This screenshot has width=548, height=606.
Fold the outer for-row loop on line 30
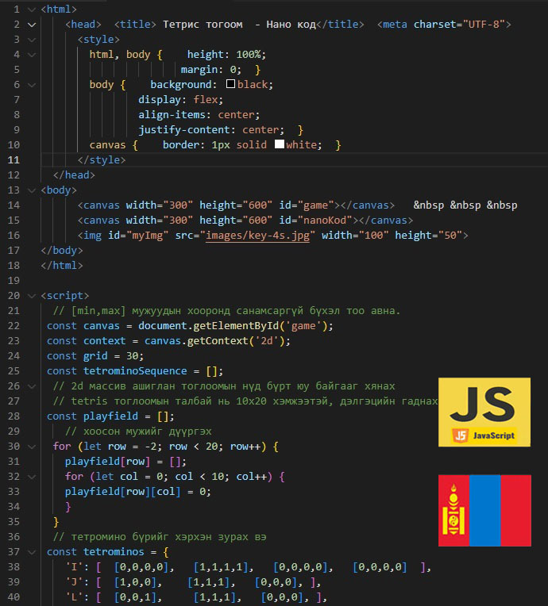pyautogui.click(x=32, y=447)
